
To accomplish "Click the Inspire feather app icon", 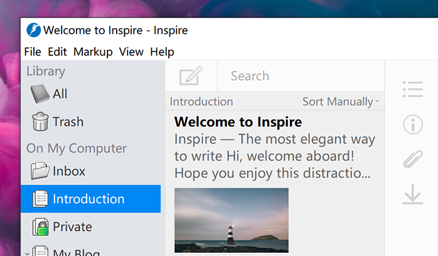I will 33,30.
